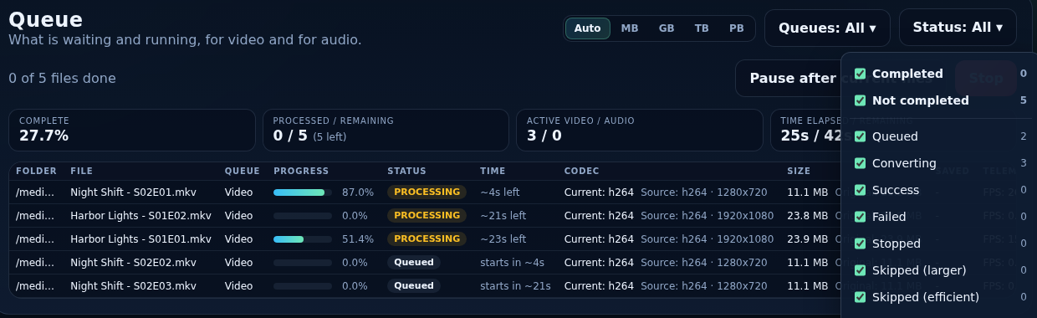Image resolution: width=1037 pixels, height=318 pixels.
Task: Select the Auto size unit
Action: (x=587, y=28)
